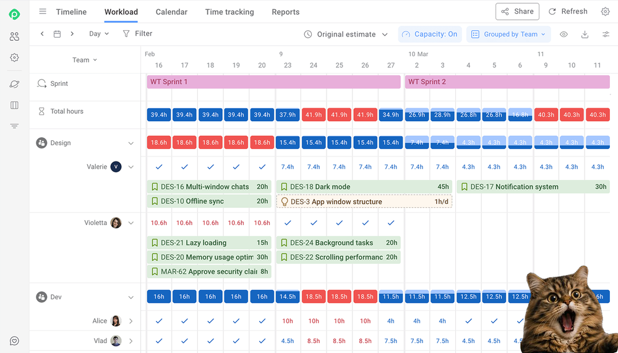Click the Share button
The height and width of the screenshot is (353, 618).
(x=517, y=11)
